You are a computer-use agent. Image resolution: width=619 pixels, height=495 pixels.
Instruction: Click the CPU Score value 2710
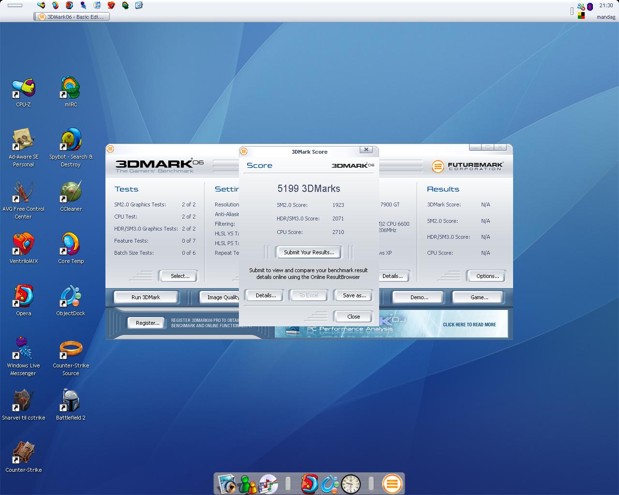click(338, 232)
